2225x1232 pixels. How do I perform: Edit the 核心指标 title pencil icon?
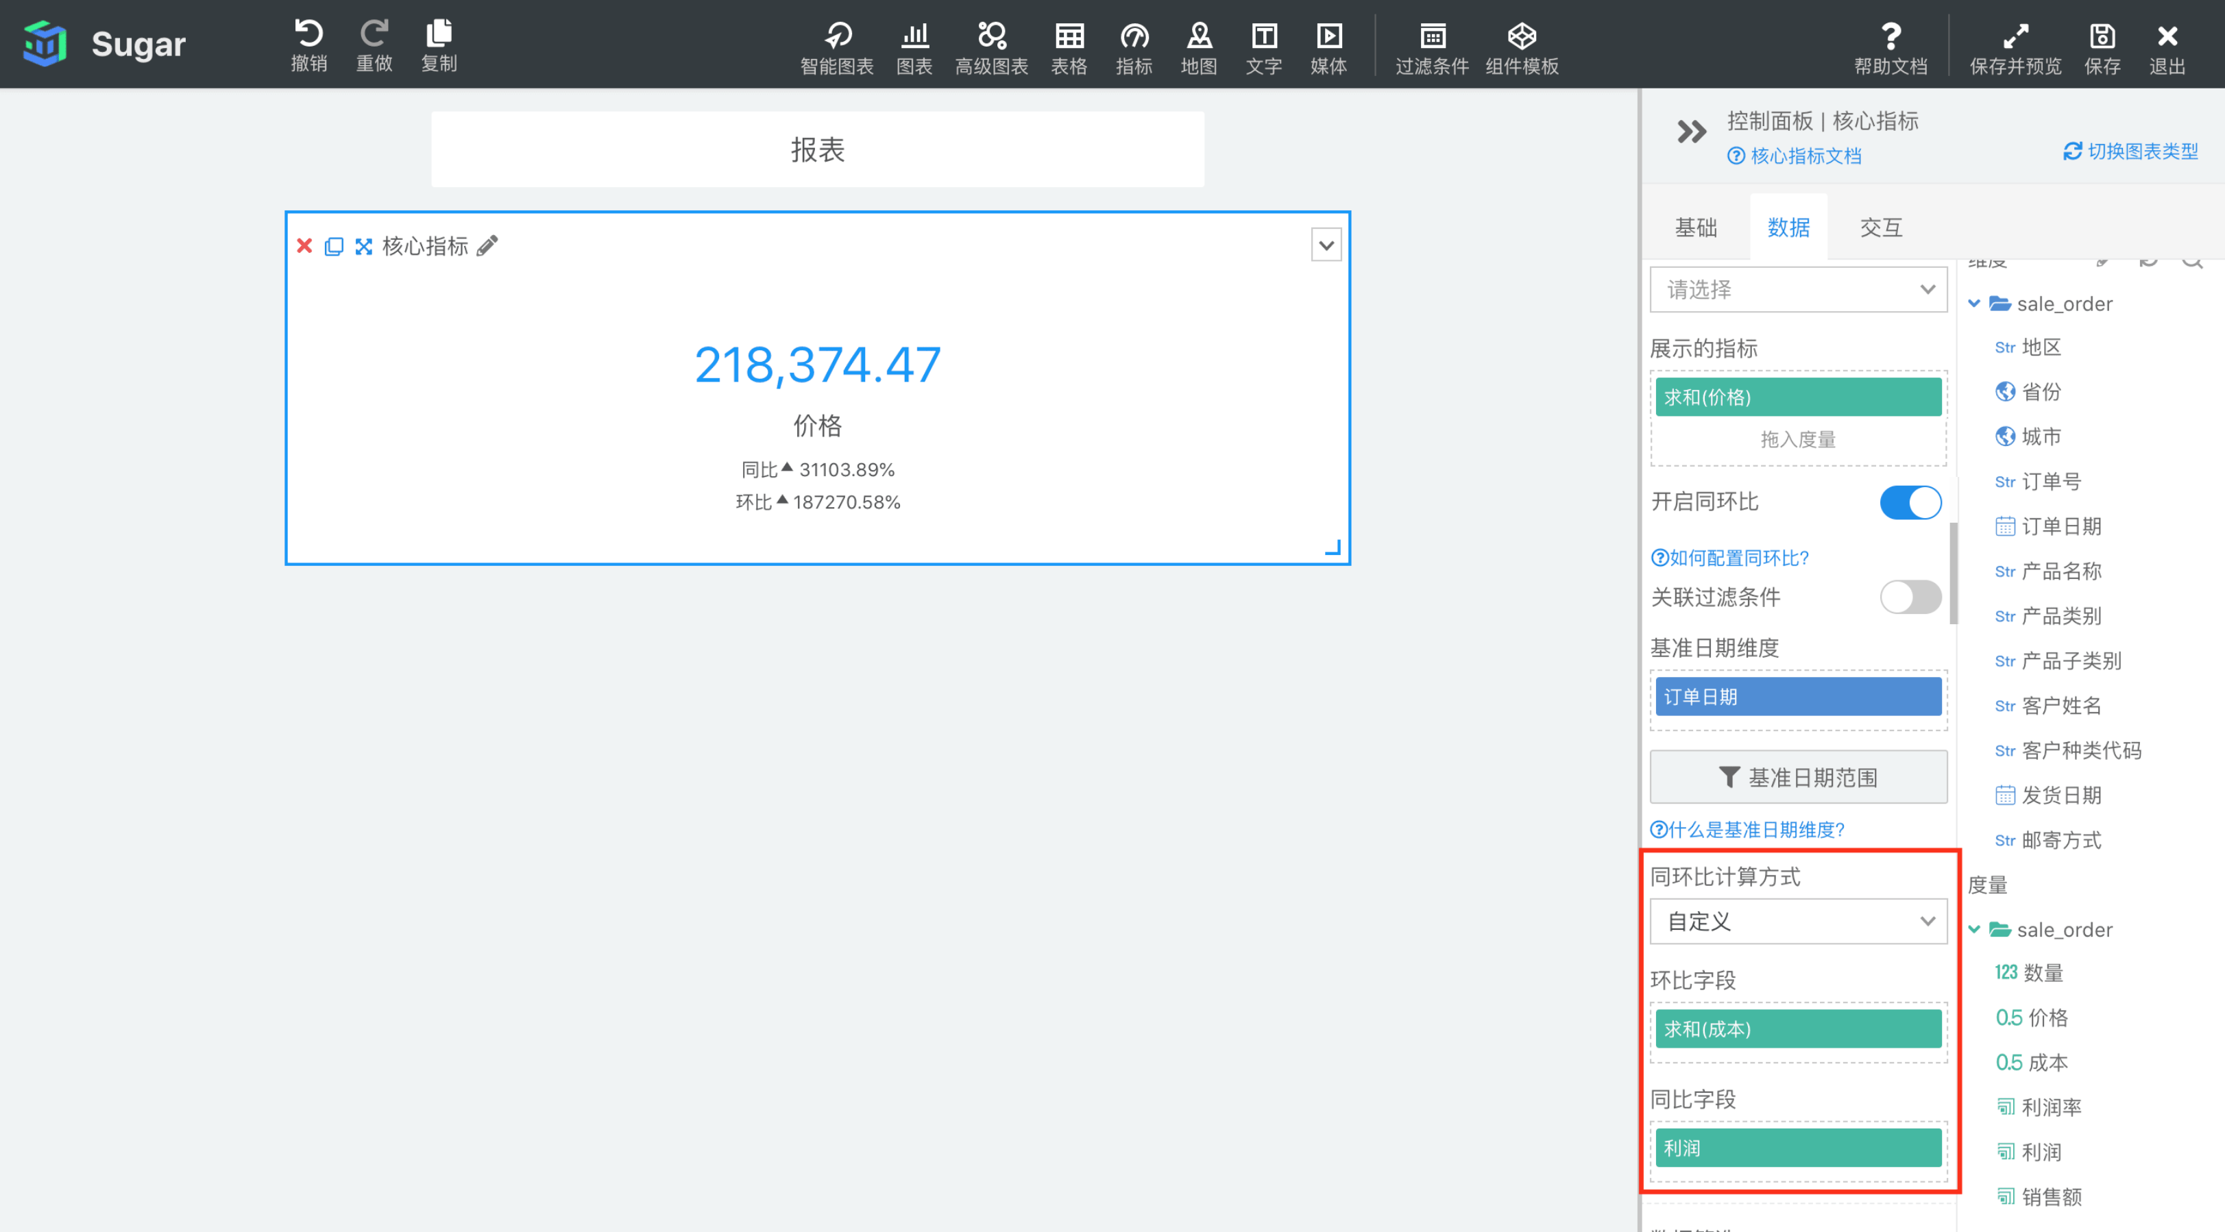coord(487,246)
